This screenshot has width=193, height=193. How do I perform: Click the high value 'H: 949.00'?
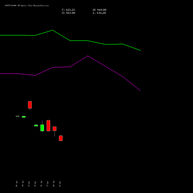coord(100,10)
